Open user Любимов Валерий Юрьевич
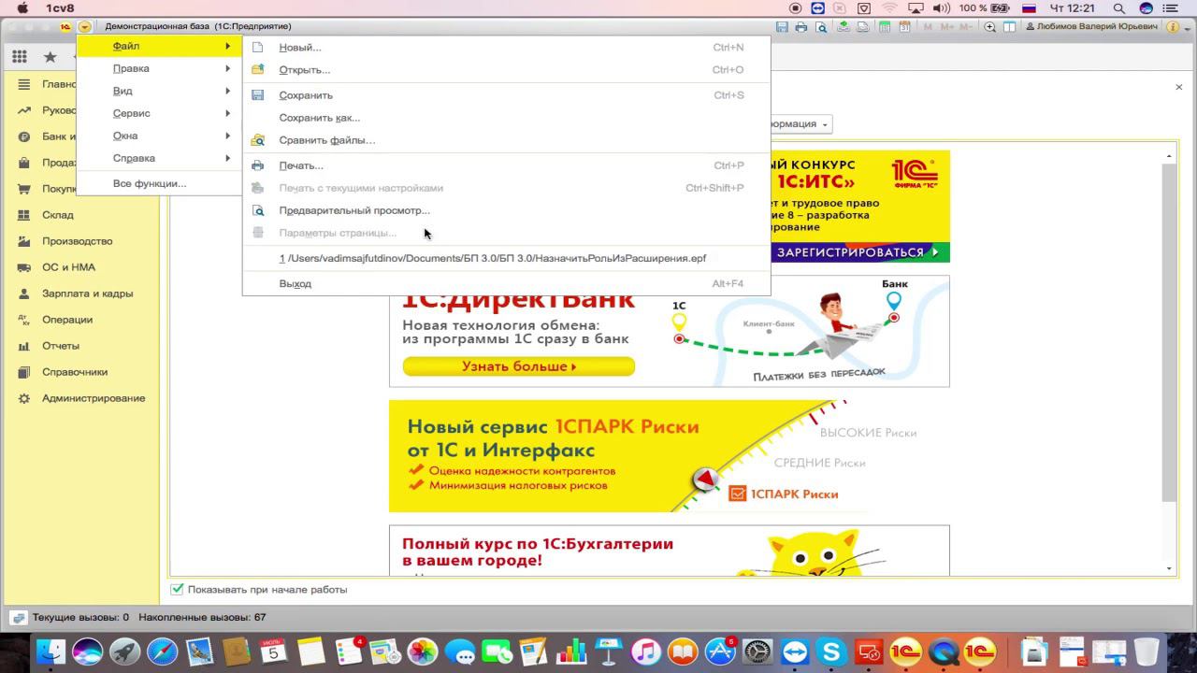The image size is (1197, 673). [1091, 27]
